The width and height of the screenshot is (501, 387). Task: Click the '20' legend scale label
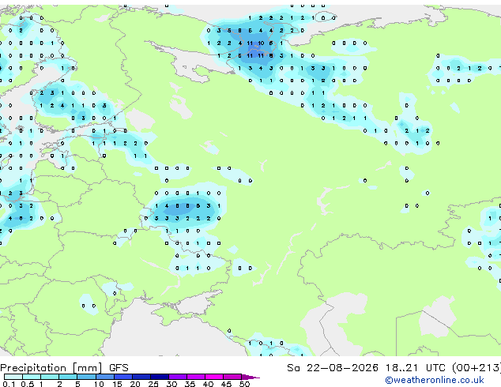click(x=135, y=384)
